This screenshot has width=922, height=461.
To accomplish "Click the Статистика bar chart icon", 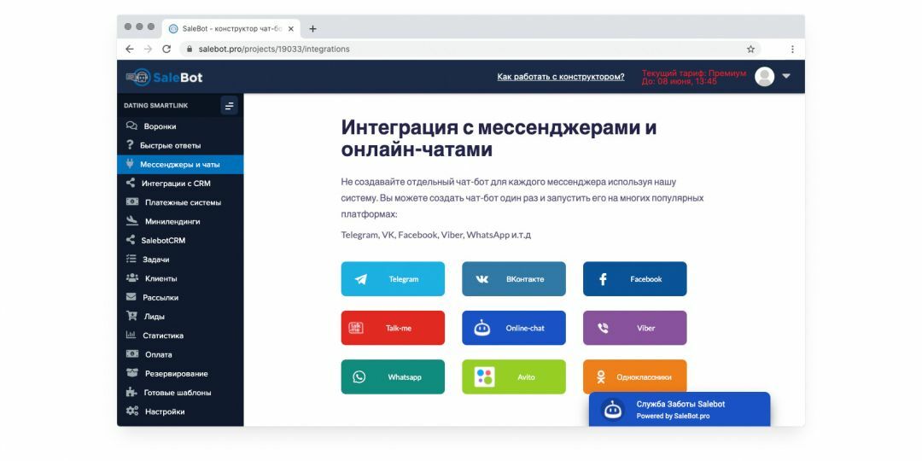I will (131, 336).
